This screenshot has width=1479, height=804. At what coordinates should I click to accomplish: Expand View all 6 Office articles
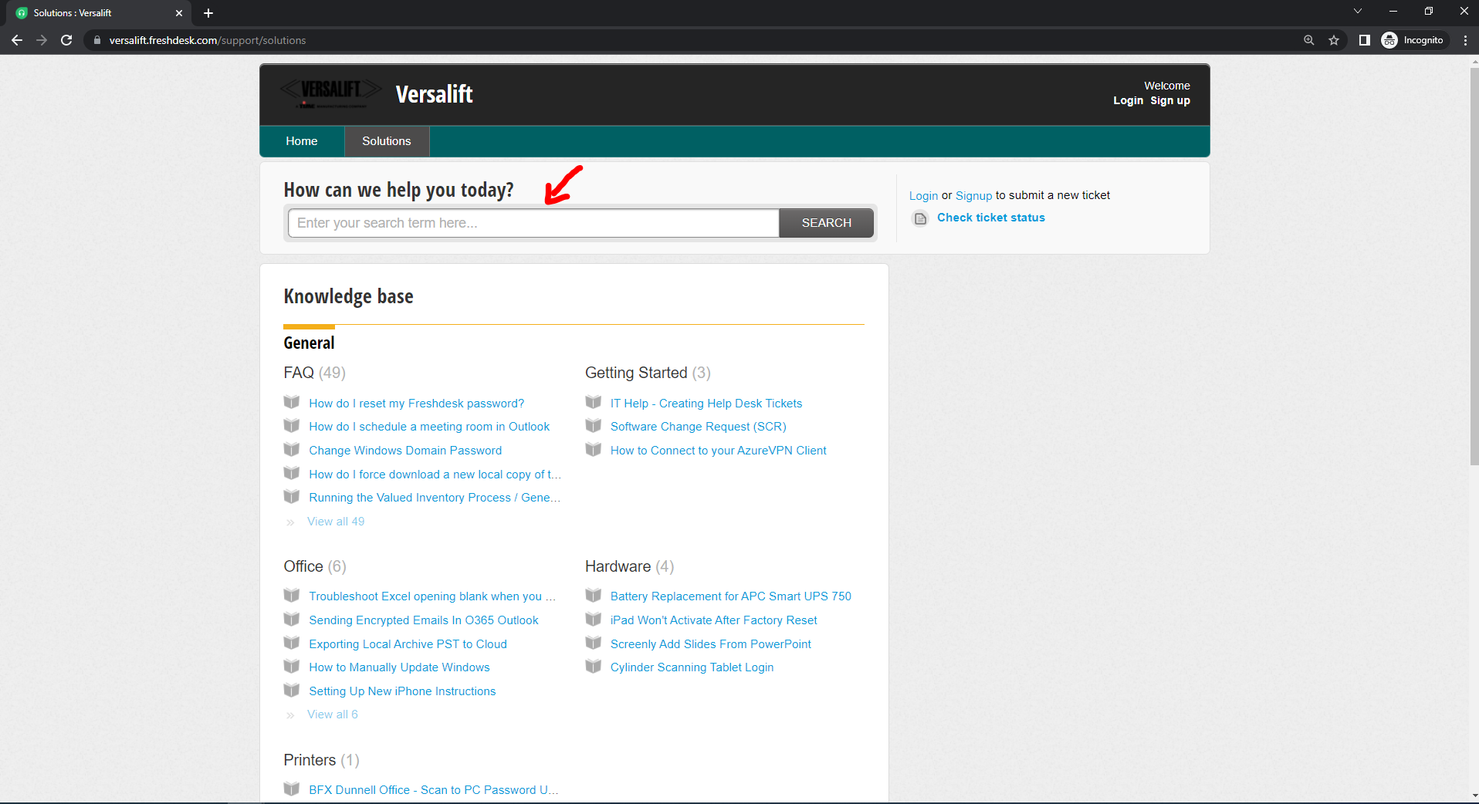point(333,714)
